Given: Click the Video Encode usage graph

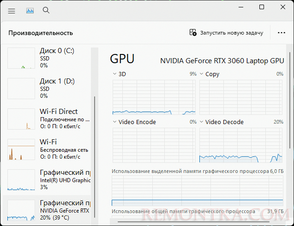Looking at the screenshot, I should (x=154, y=145).
